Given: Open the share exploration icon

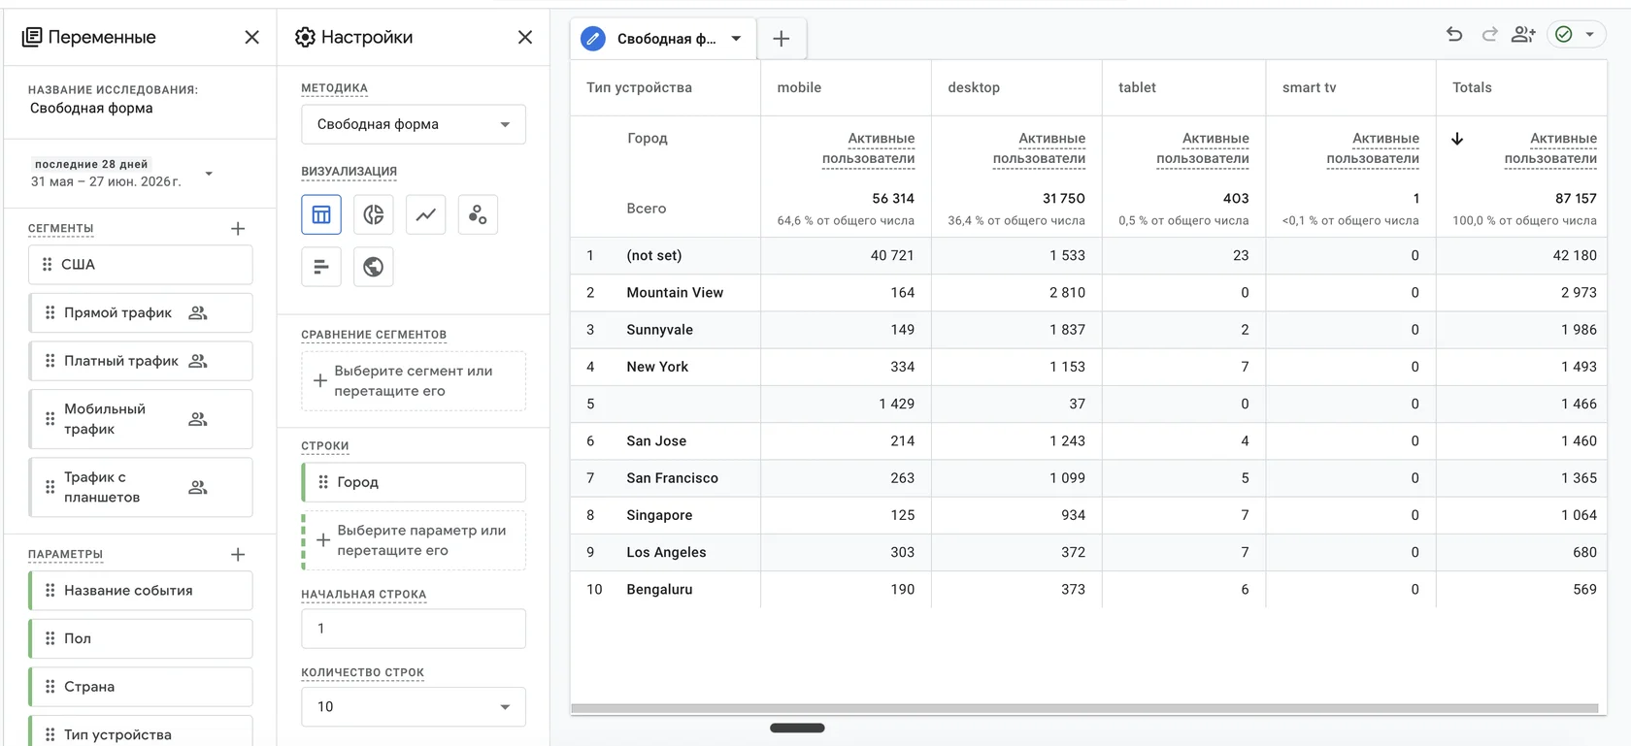Looking at the screenshot, I should pos(1523,35).
